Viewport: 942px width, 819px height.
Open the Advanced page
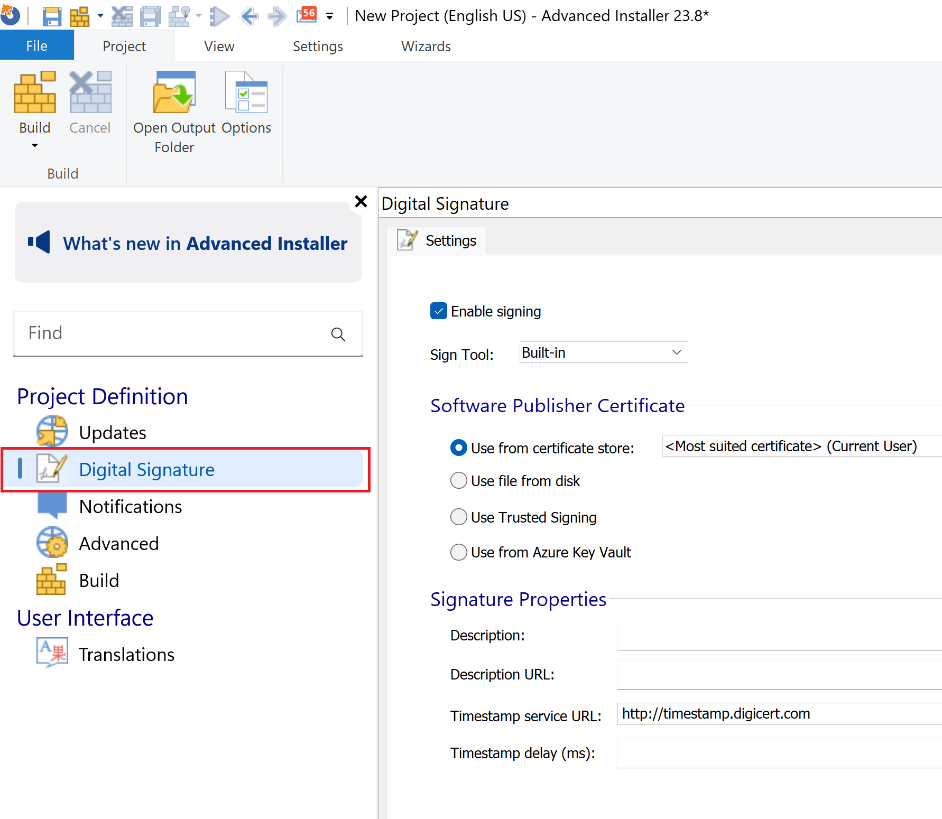coord(119,544)
